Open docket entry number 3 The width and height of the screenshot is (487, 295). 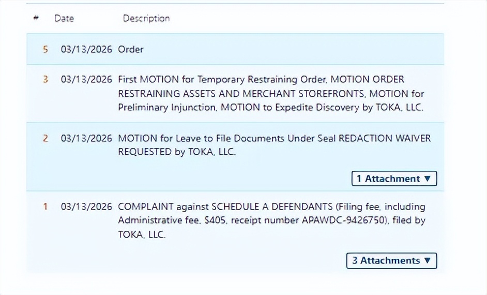45,80
